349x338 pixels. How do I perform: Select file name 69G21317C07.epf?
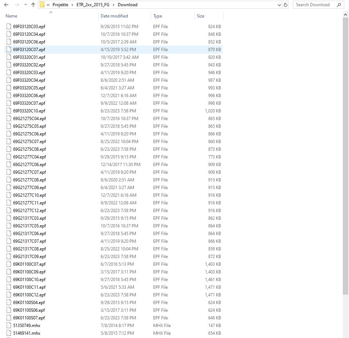(x=30, y=241)
